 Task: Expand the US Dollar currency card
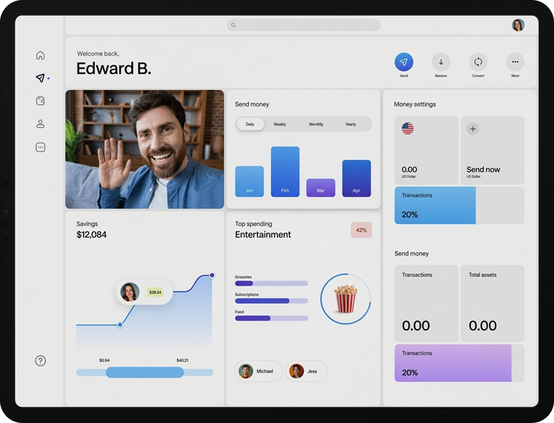[x=426, y=150]
